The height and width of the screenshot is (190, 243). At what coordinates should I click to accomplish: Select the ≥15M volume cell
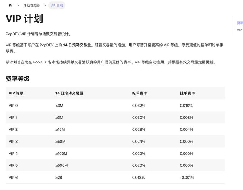(60, 129)
